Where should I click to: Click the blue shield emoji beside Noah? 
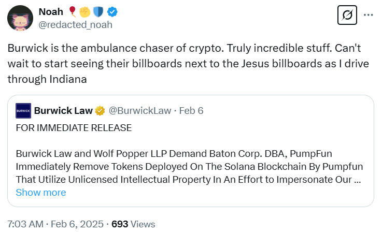tap(96, 11)
